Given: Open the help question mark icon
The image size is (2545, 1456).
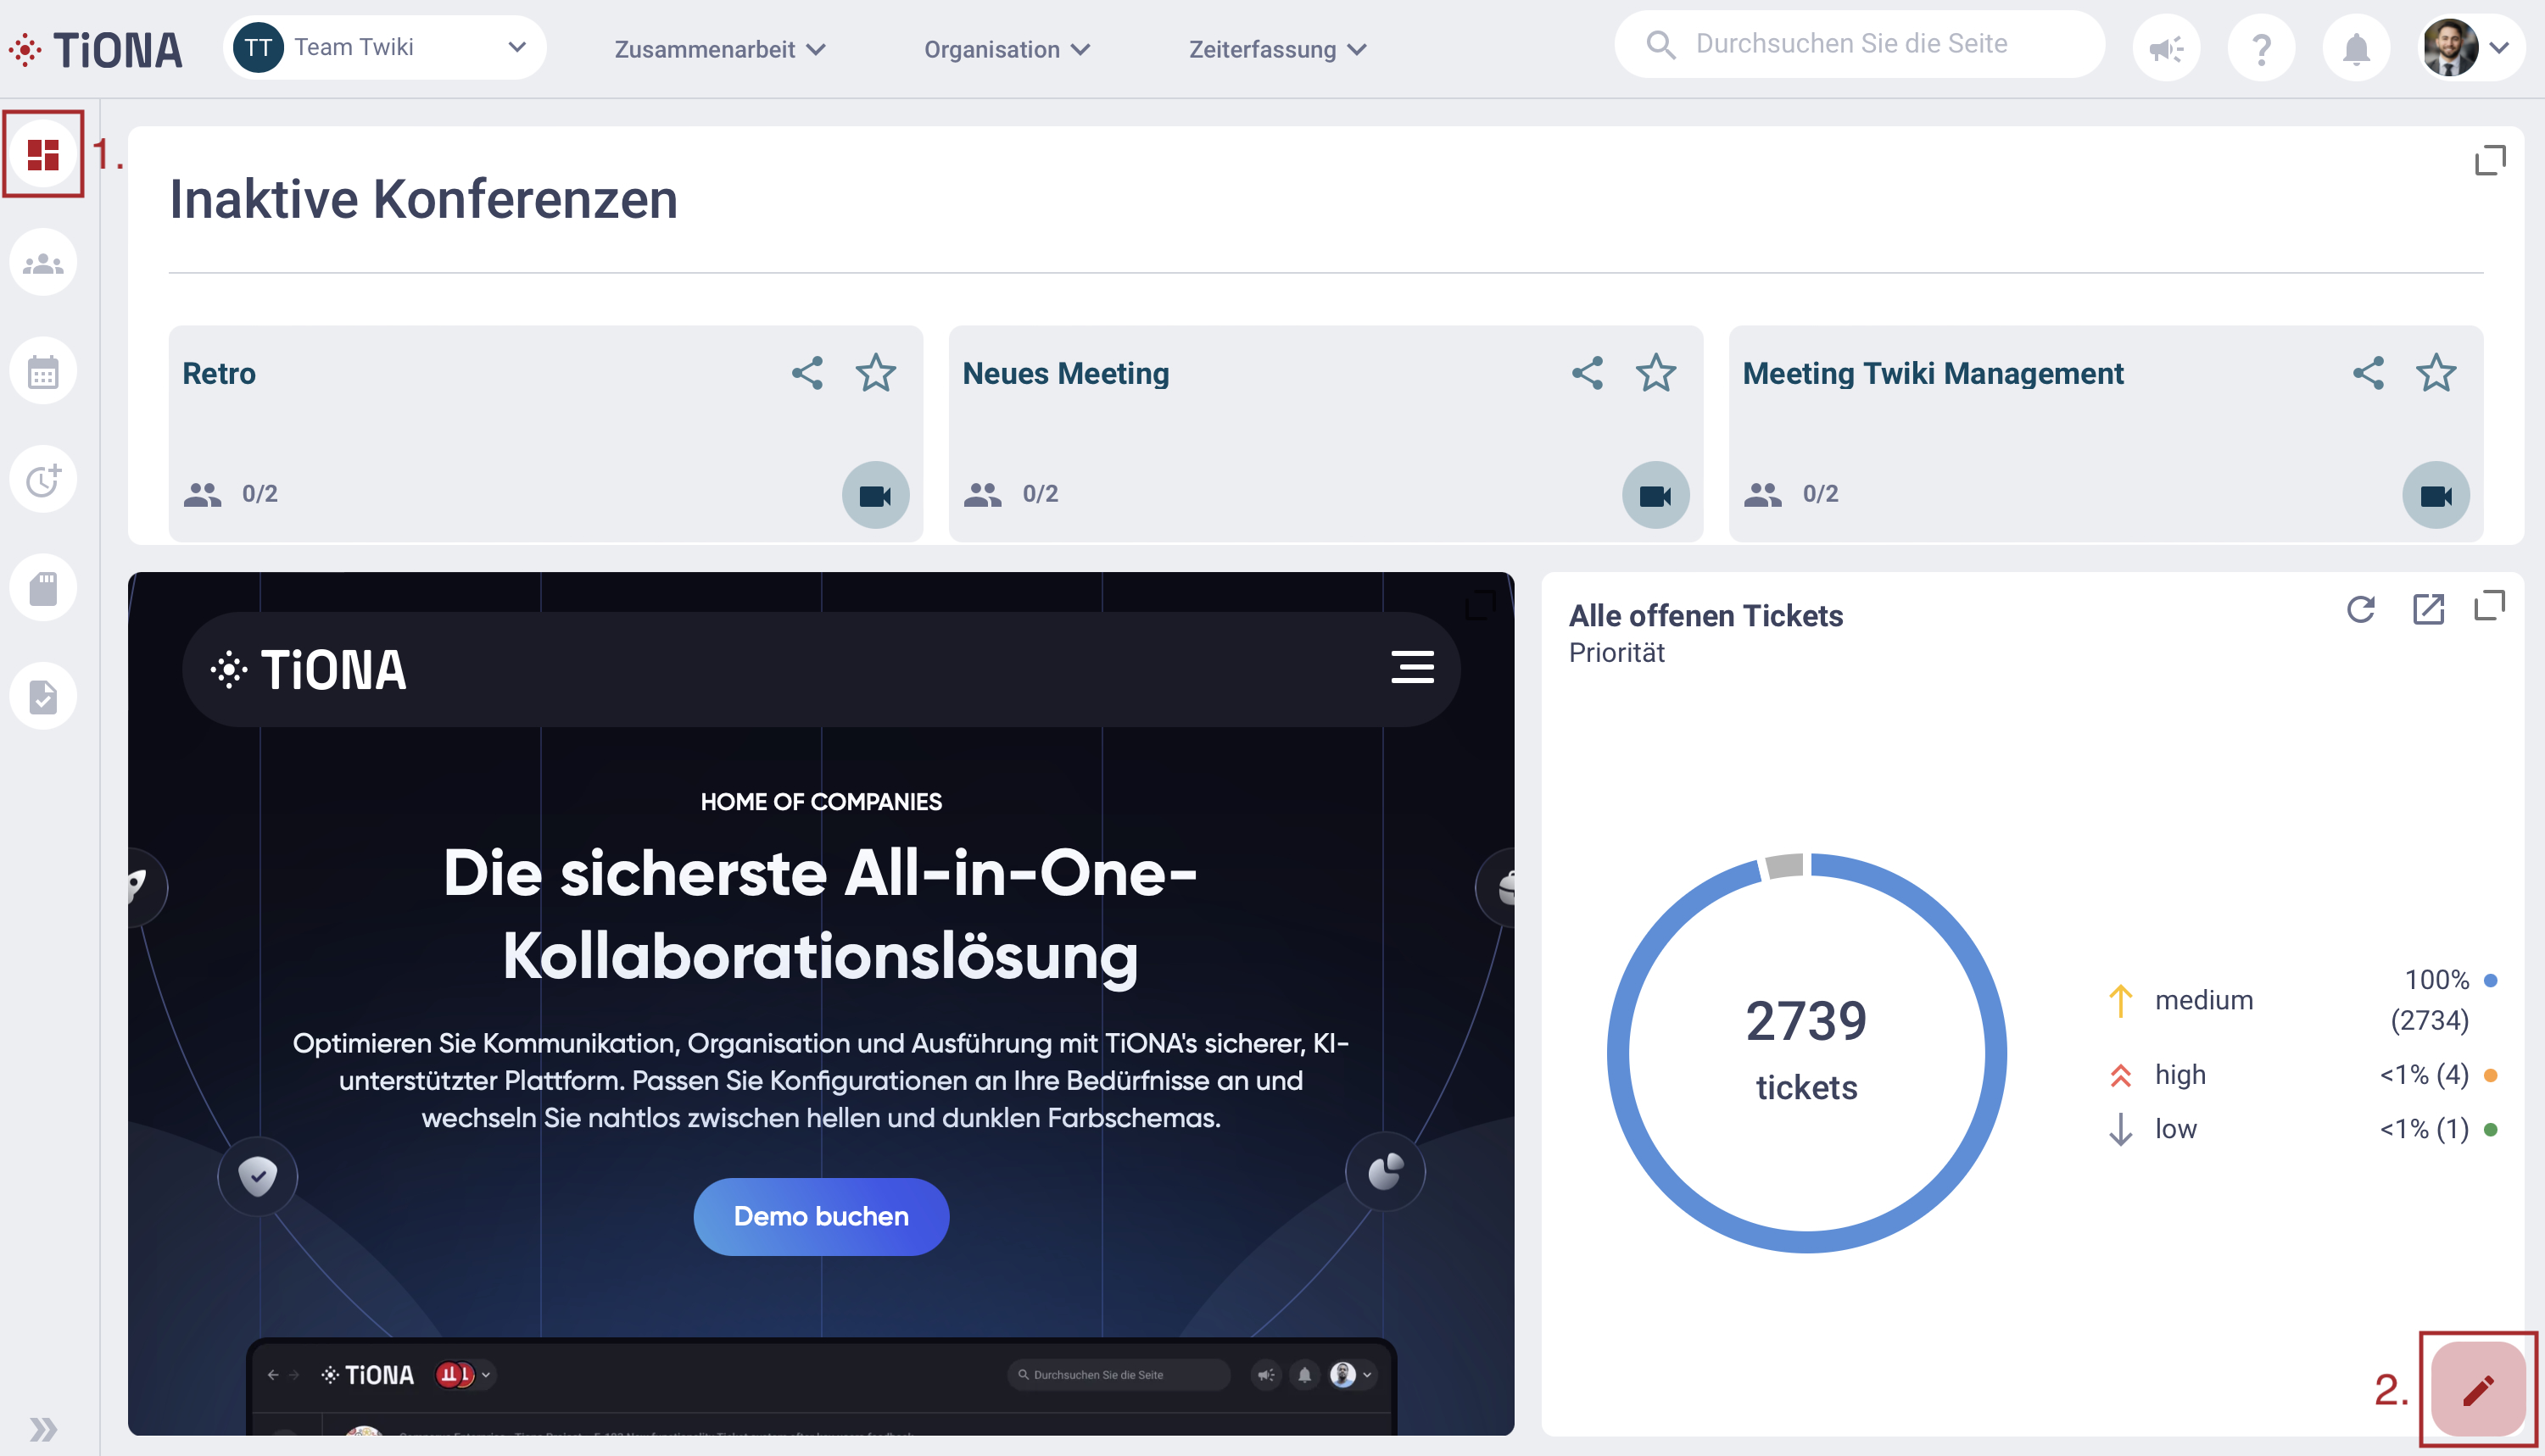Looking at the screenshot, I should tap(2262, 48).
